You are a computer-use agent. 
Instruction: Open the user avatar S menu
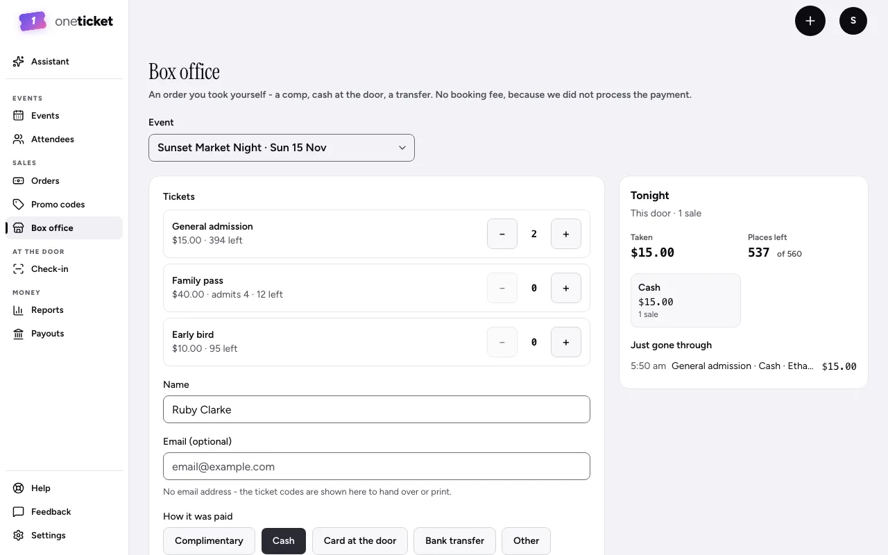tap(853, 21)
